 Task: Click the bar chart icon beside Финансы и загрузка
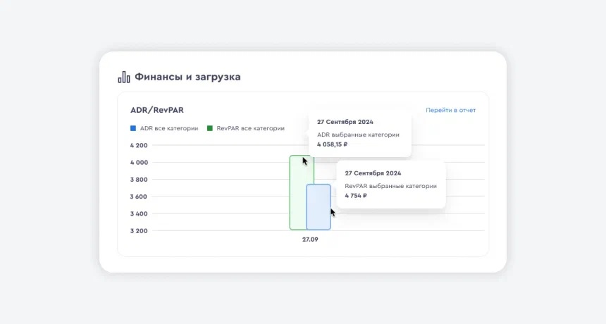tap(124, 77)
